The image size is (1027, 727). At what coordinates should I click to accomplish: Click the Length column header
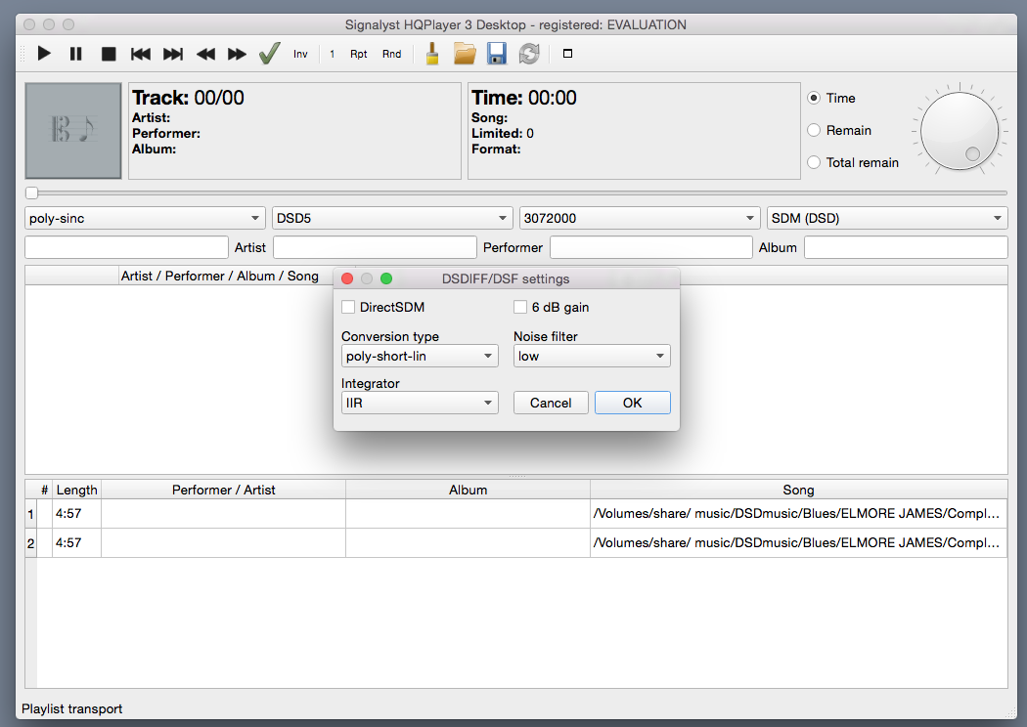tap(76, 491)
